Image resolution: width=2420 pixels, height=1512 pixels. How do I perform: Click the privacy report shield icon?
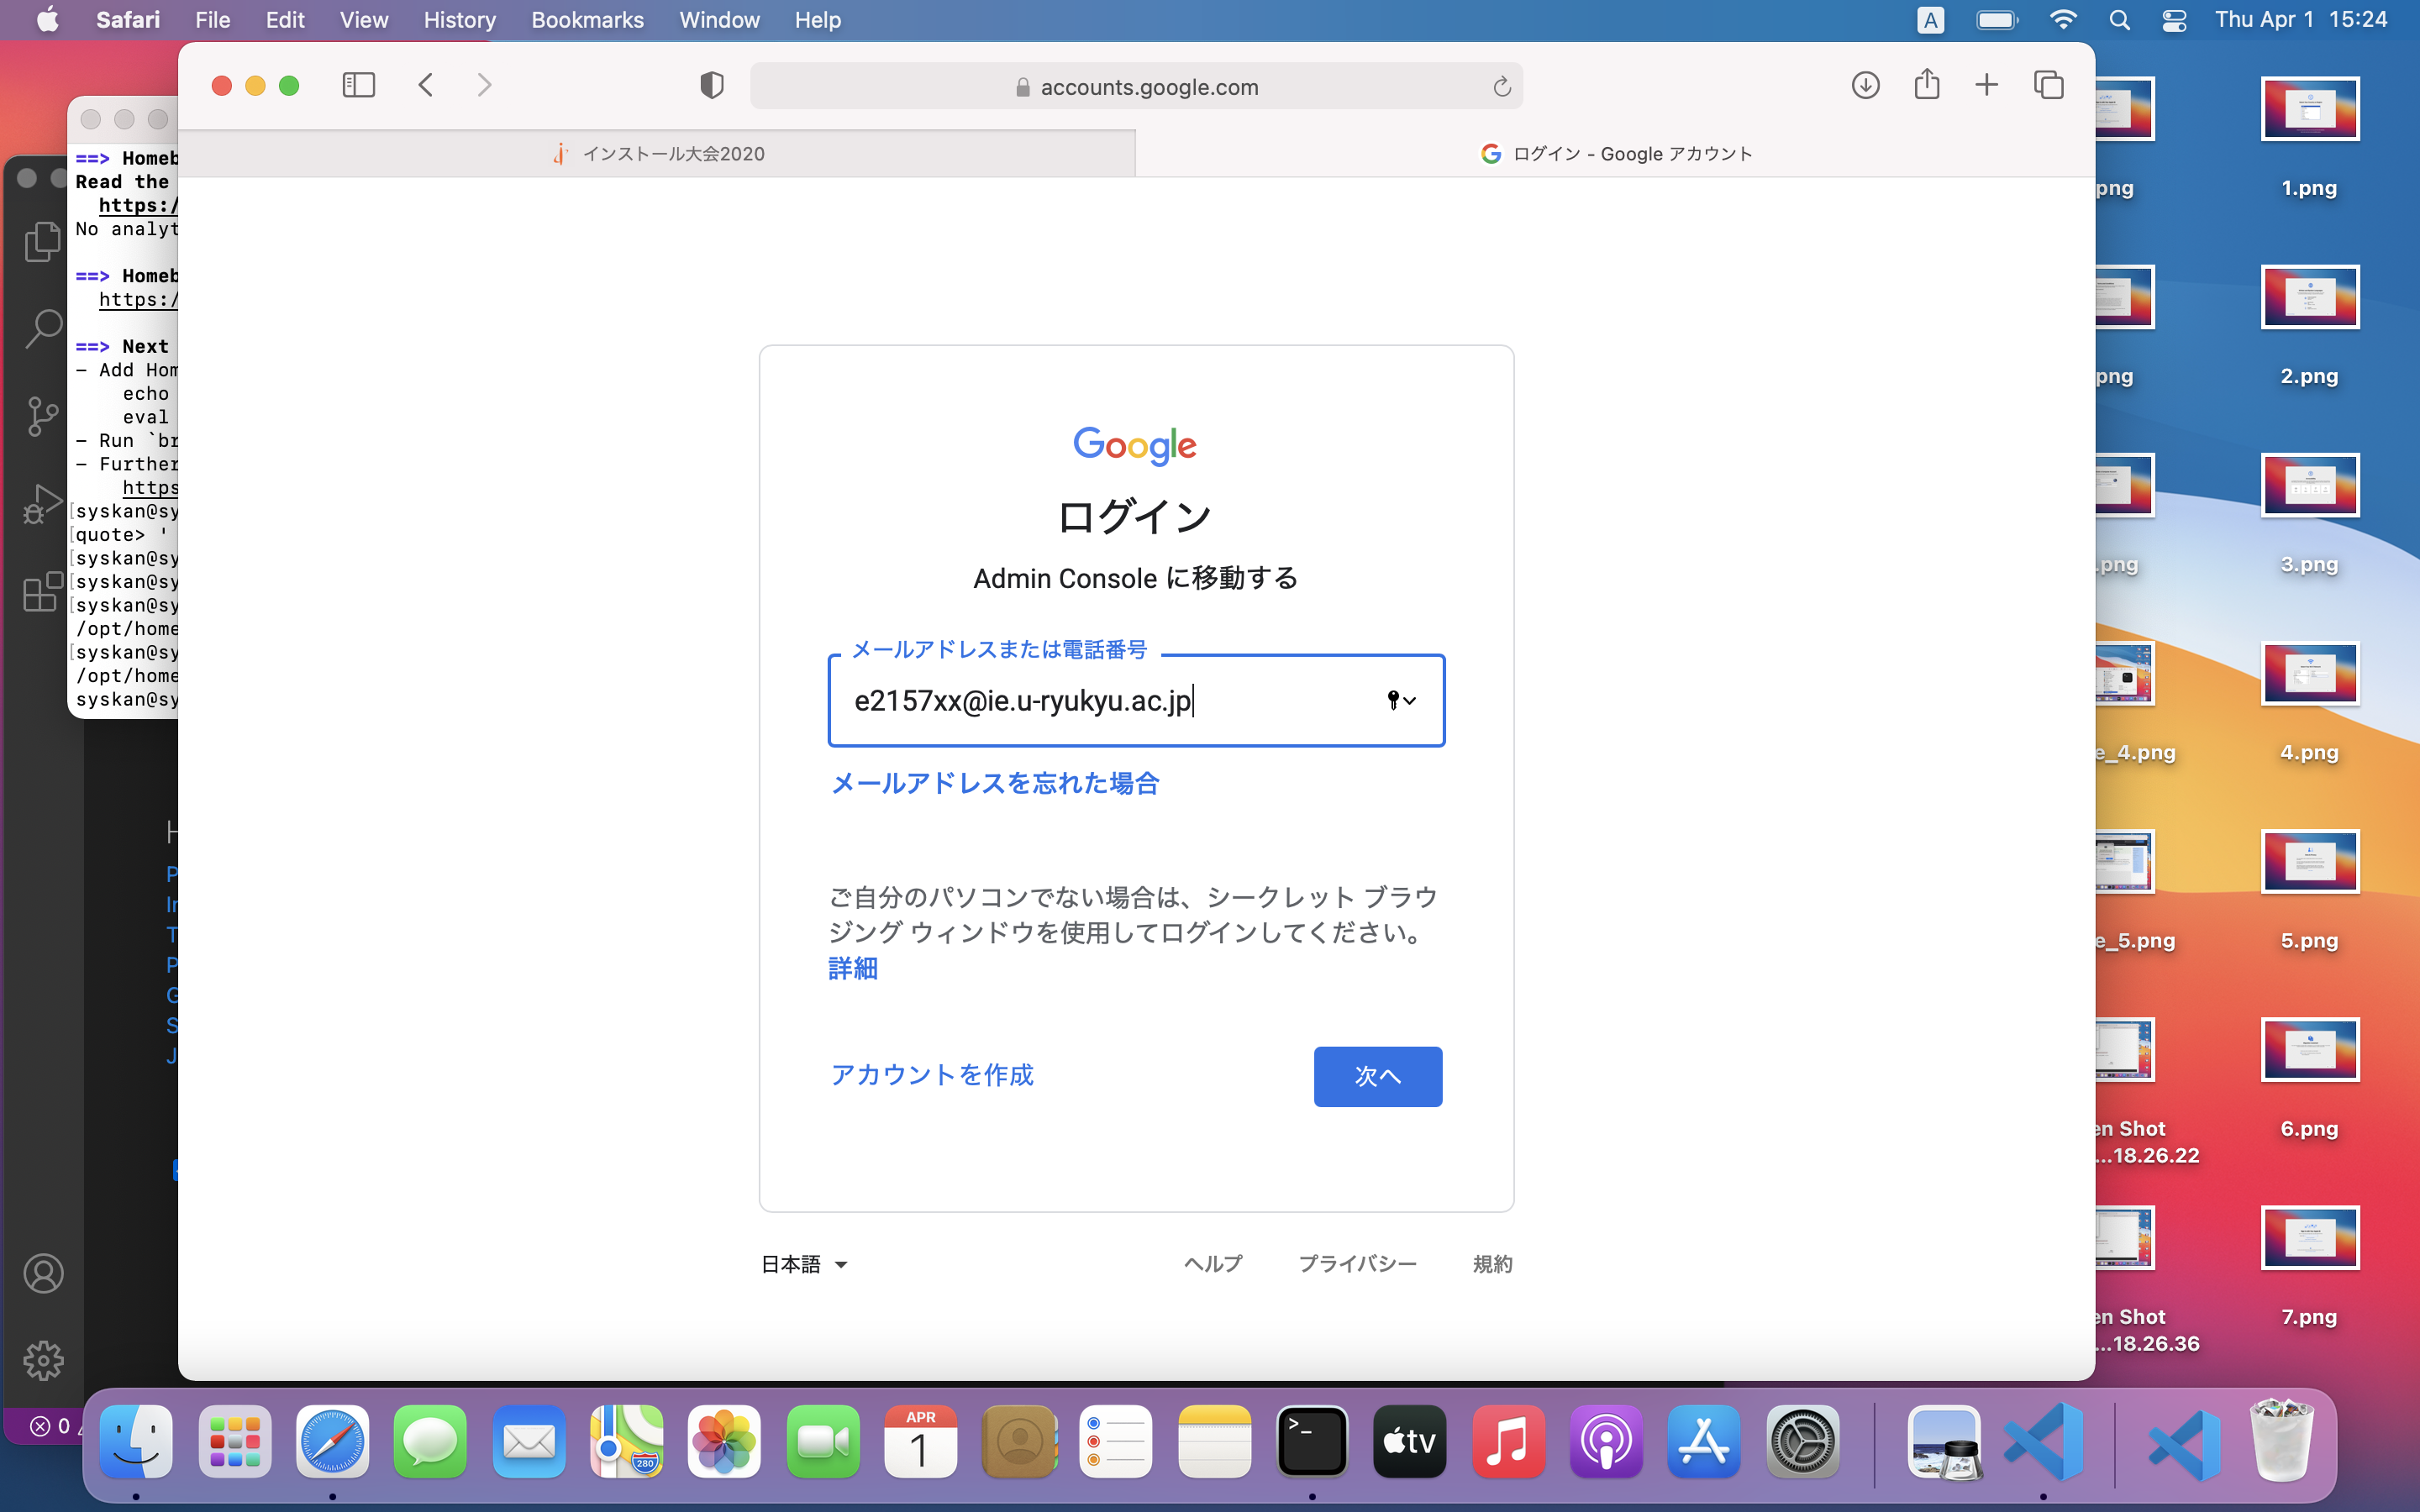click(x=711, y=86)
